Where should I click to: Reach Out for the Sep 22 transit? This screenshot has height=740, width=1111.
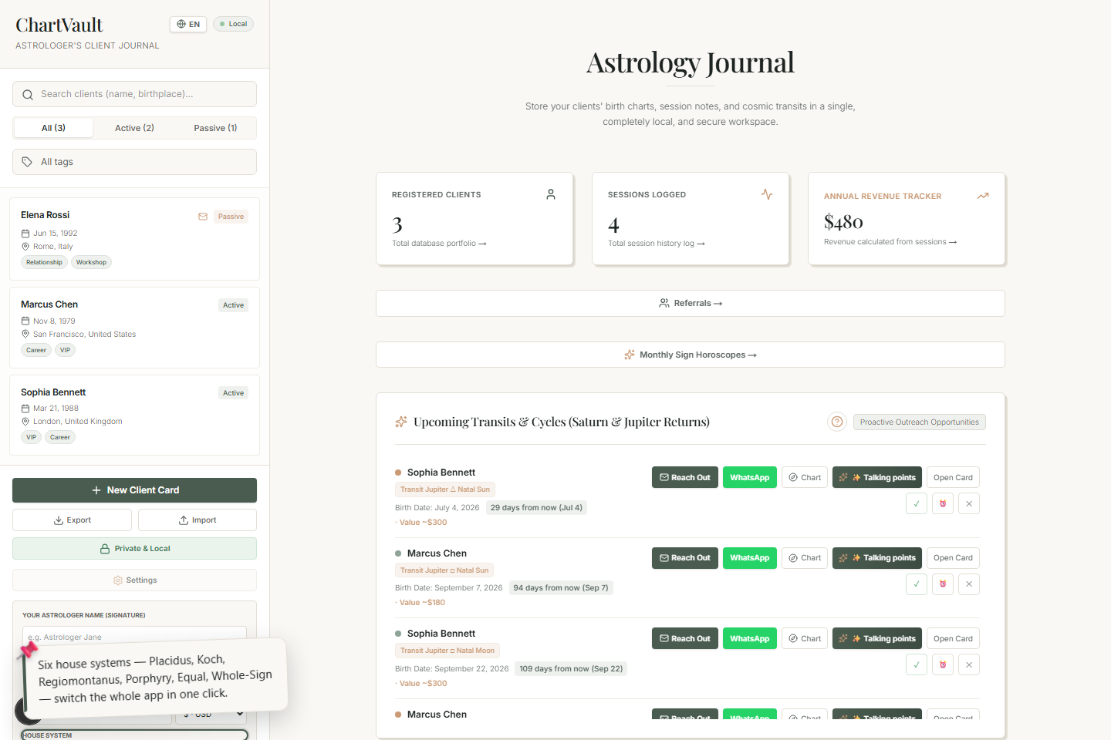tap(685, 638)
